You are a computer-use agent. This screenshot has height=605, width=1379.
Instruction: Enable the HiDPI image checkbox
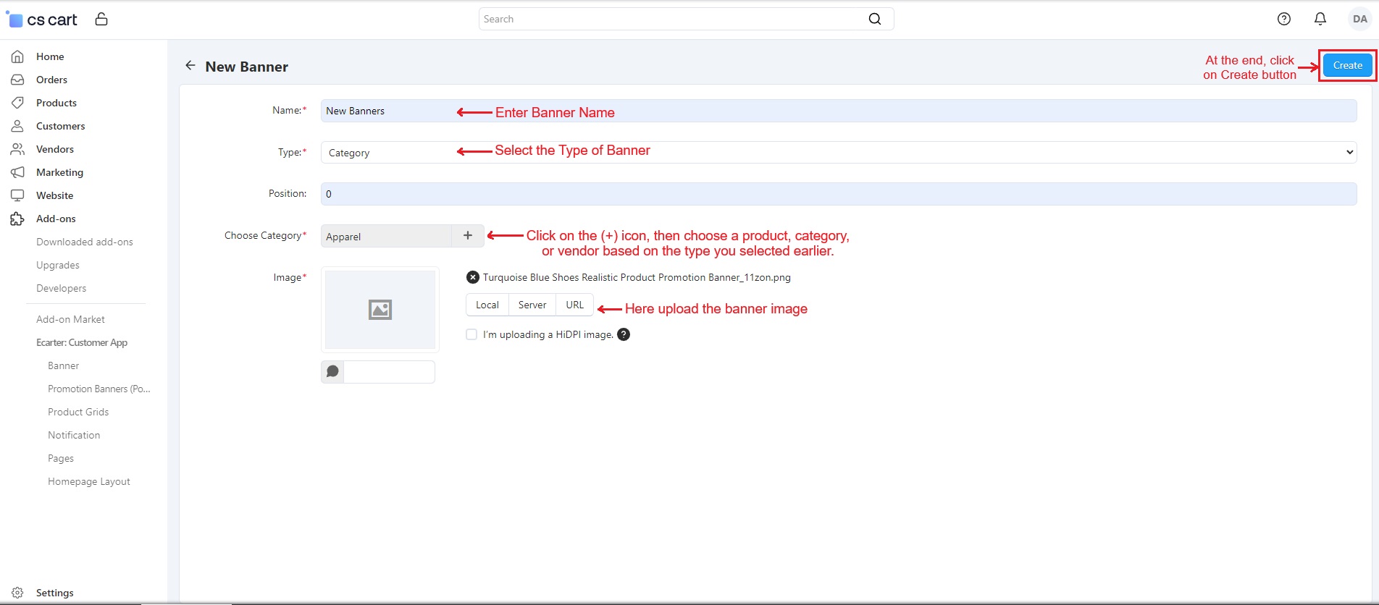click(471, 334)
